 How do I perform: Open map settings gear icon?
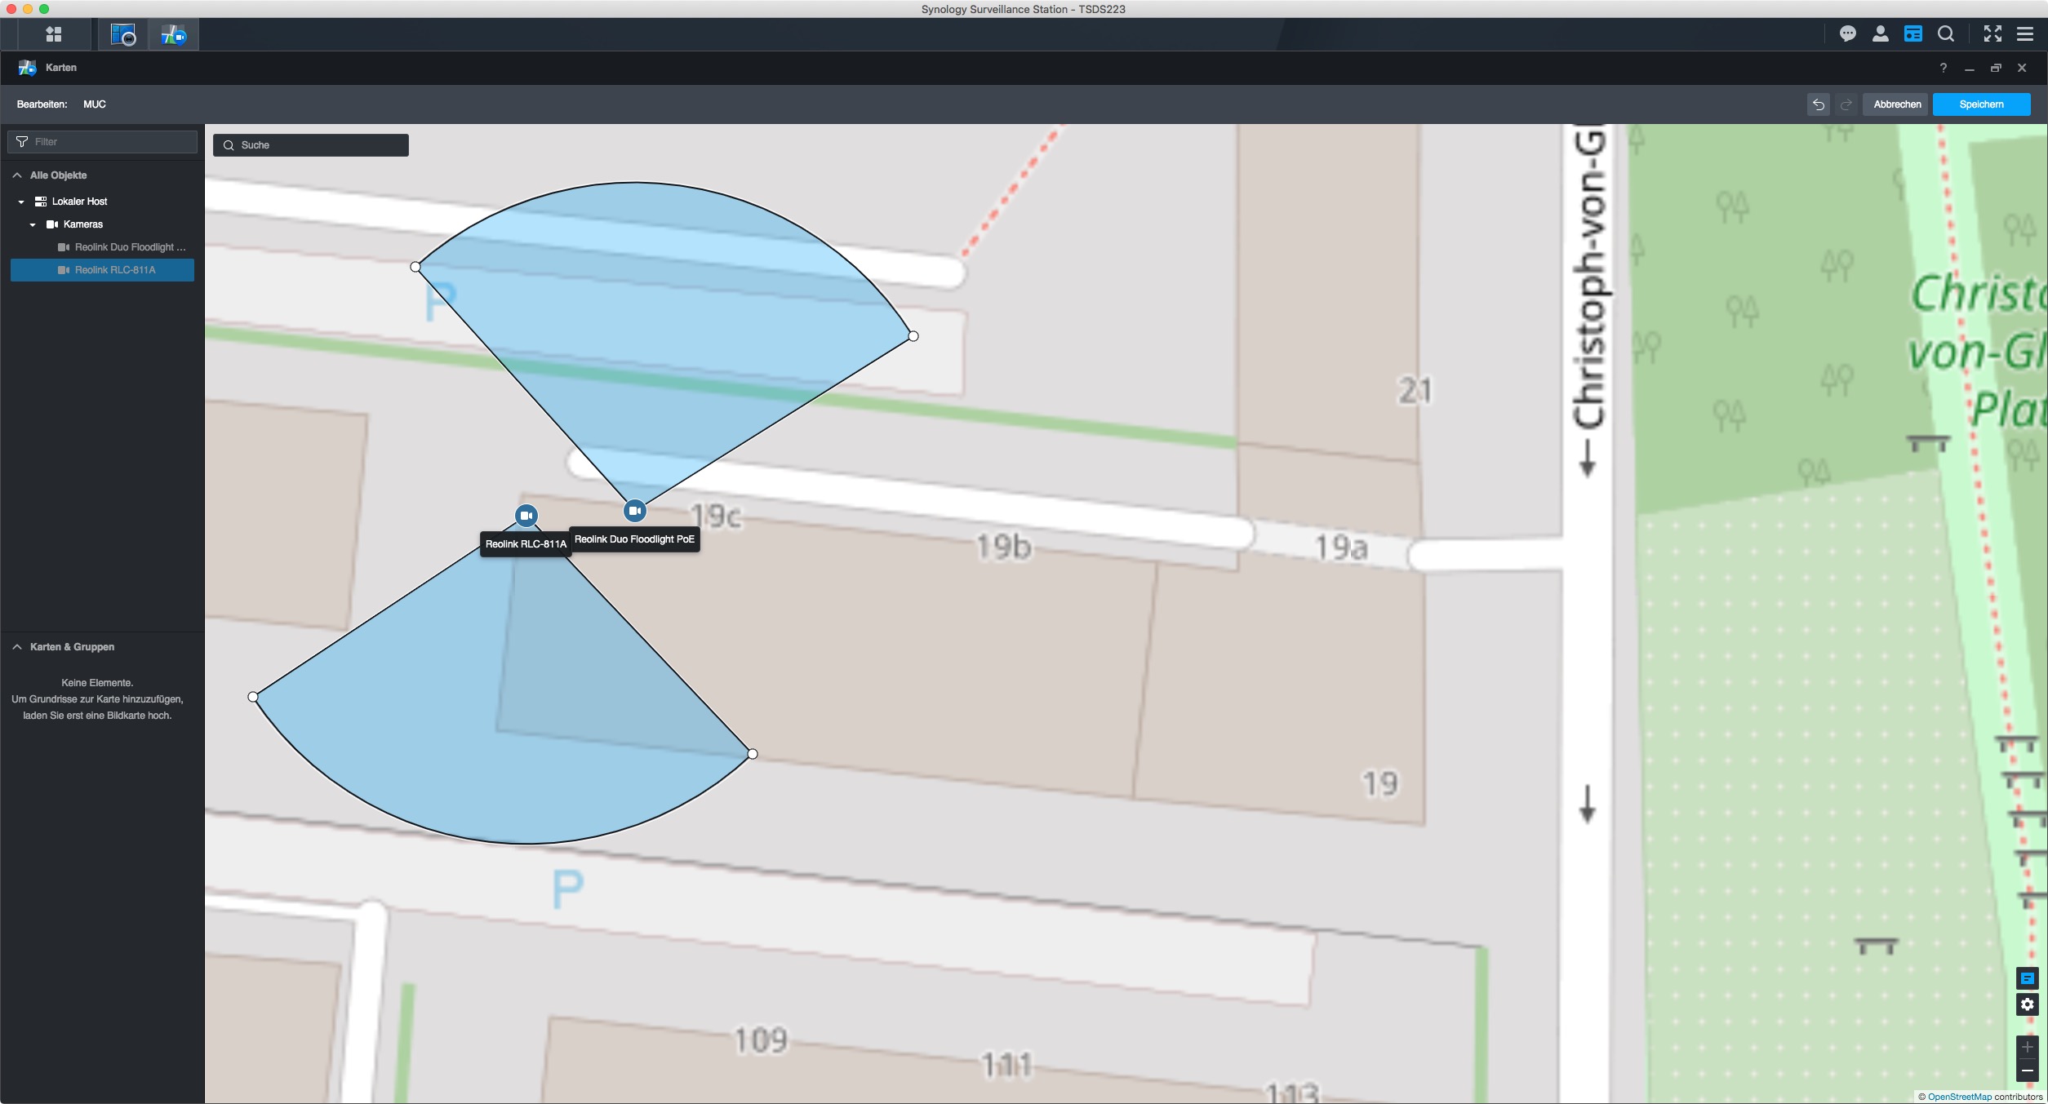(x=2028, y=1004)
